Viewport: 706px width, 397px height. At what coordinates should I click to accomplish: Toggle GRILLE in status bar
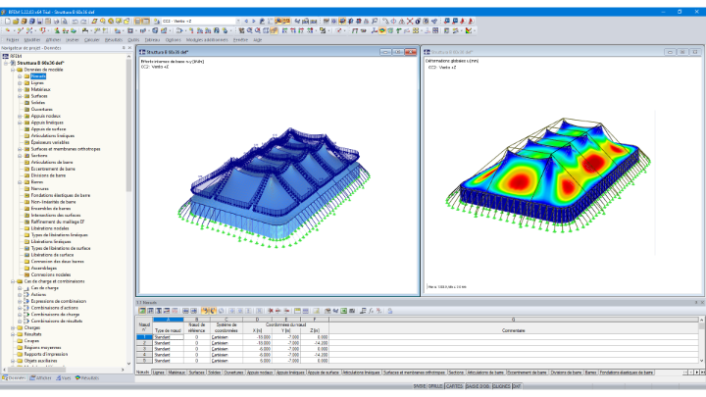click(x=435, y=386)
